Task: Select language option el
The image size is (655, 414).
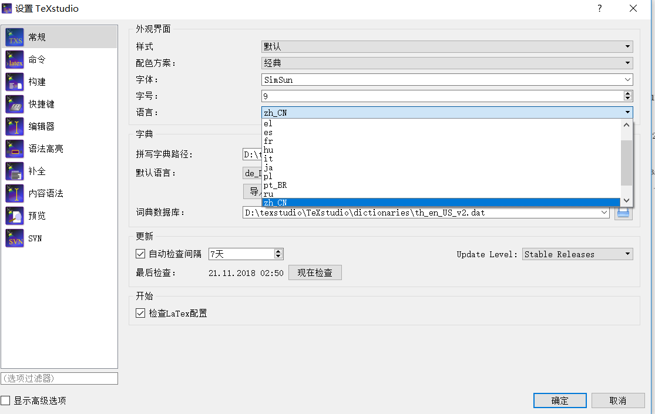Action: tap(441, 124)
